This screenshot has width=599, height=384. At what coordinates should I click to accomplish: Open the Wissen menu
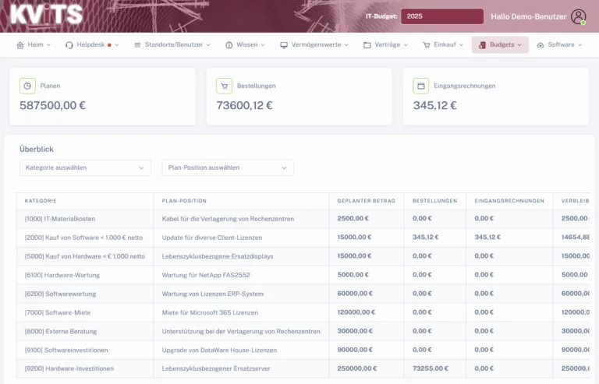click(245, 45)
